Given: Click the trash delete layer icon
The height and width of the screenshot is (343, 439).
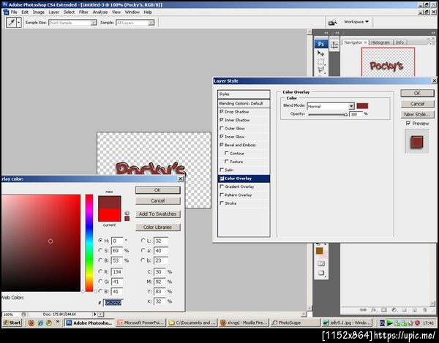Looking at the screenshot, I should (x=424, y=310).
